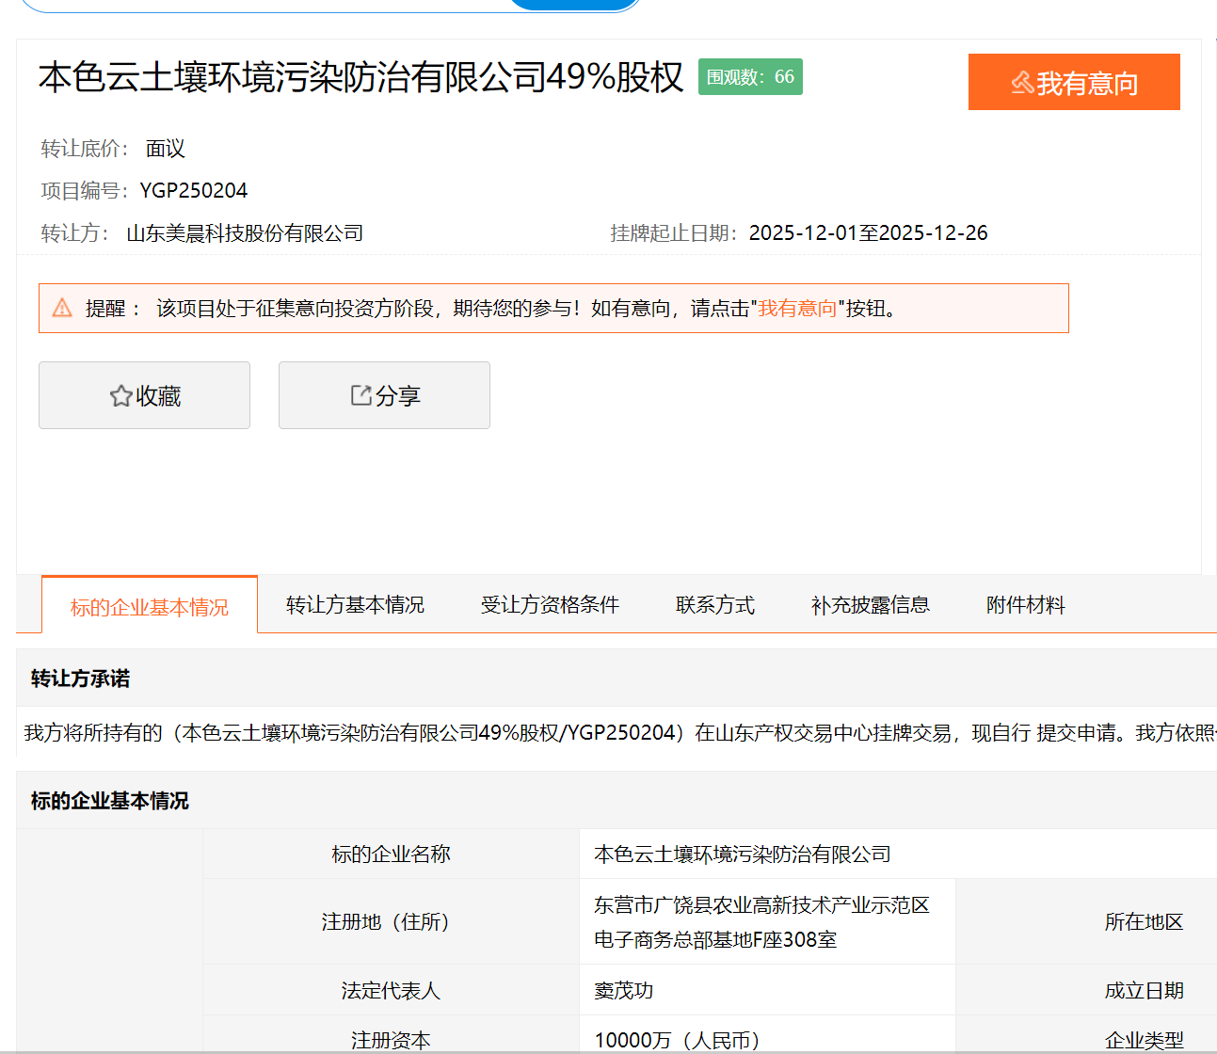Click the project number YGP250204

(194, 191)
